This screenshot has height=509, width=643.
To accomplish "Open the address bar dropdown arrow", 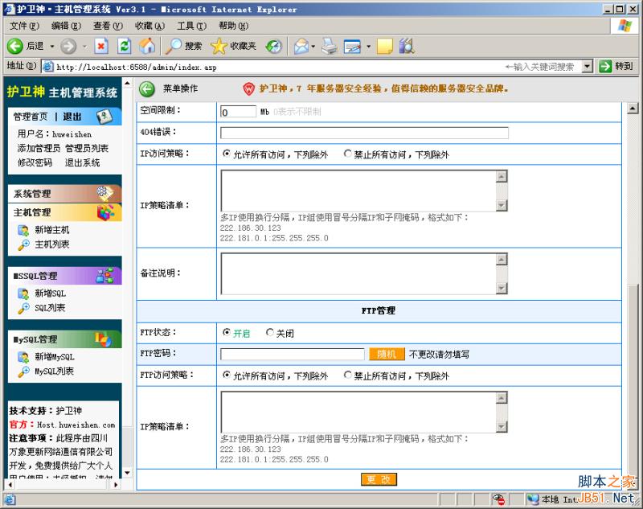I will [x=588, y=66].
